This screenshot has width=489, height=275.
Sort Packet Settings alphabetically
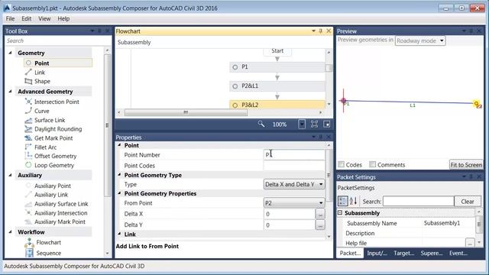point(353,201)
